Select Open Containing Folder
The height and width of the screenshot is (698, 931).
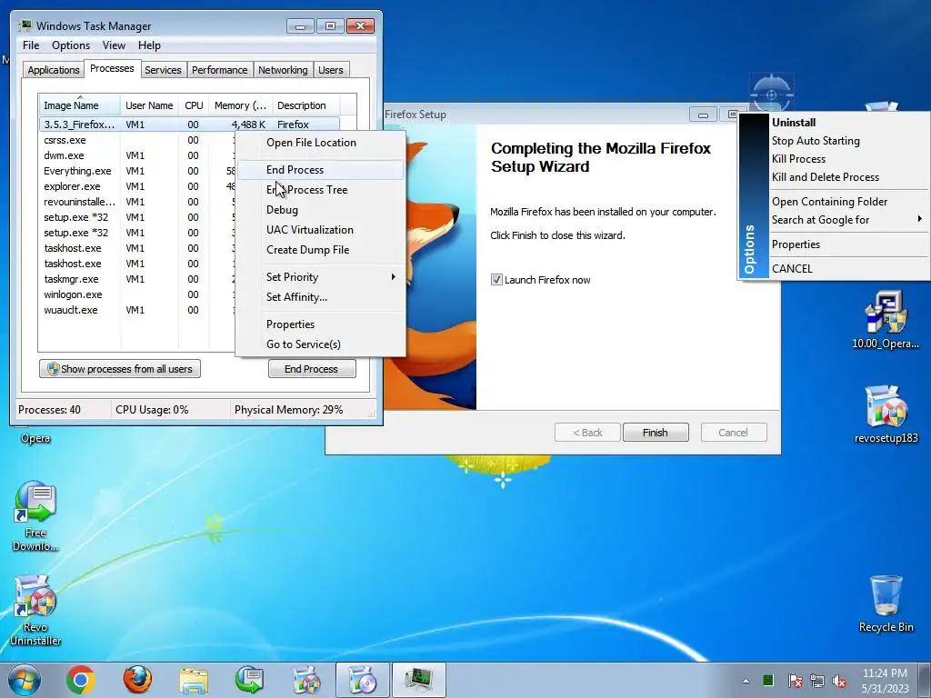point(848,202)
